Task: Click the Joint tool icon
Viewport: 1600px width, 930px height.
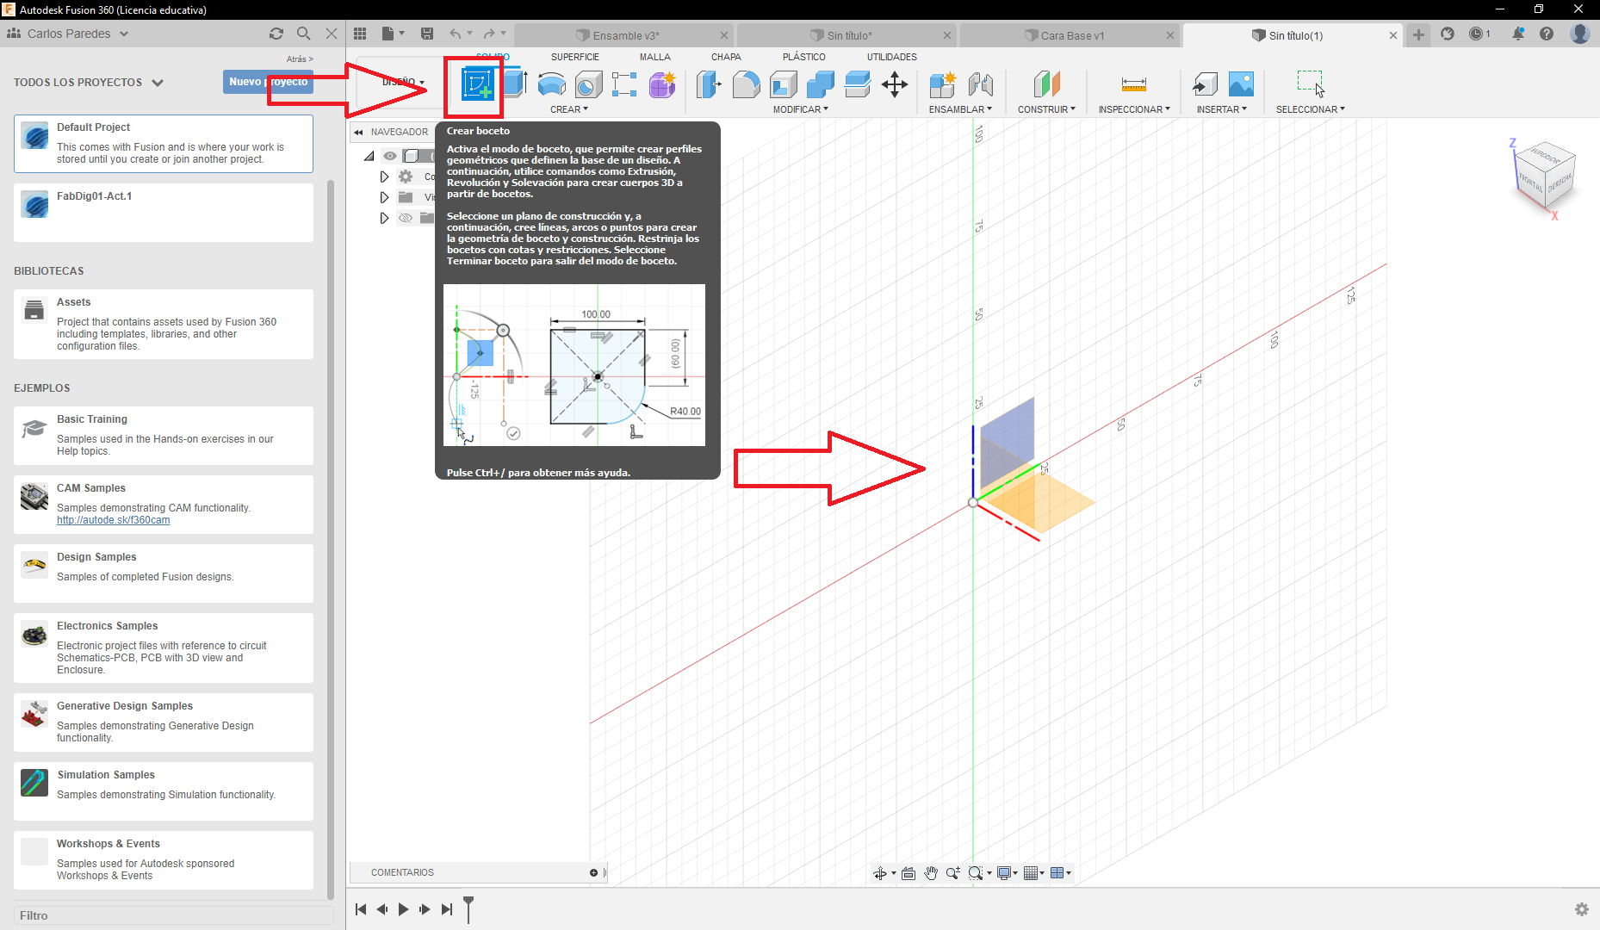Action: point(980,84)
